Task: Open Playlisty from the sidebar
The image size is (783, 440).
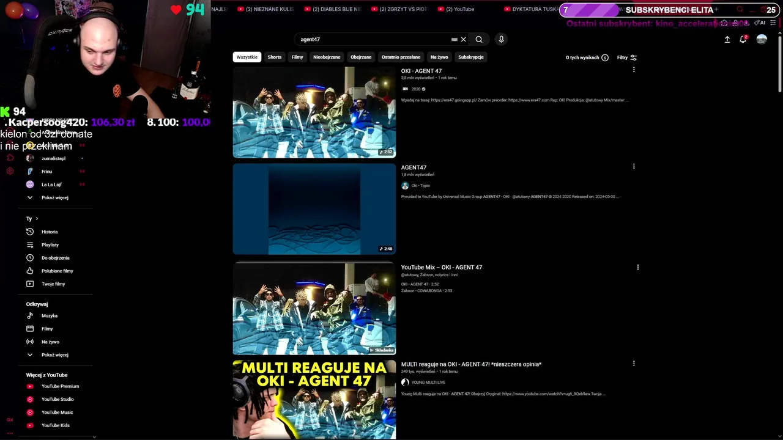Action: coord(50,245)
